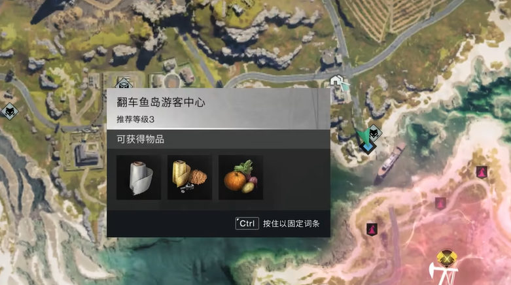
Task: Click the pink tent marker nearest the tooltip
Action: [372, 229]
